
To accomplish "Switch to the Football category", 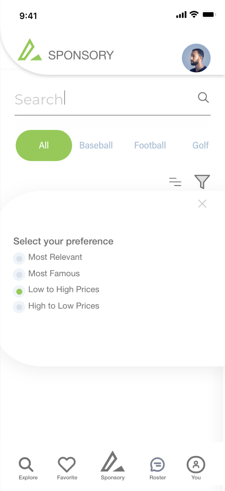I will coord(150,145).
